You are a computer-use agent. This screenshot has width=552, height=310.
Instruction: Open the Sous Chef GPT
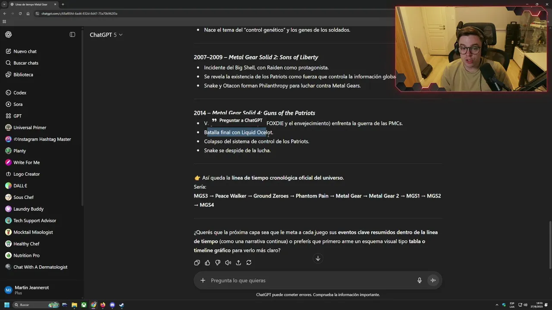[23, 197]
